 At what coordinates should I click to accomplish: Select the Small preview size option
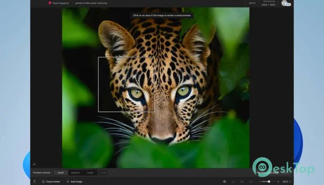click(61, 173)
